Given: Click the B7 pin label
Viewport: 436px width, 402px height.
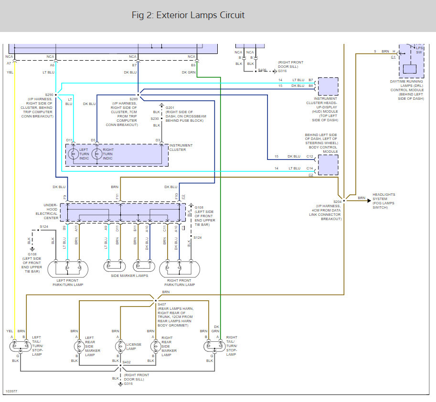Looking at the screenshot, I should click(310, 80).
